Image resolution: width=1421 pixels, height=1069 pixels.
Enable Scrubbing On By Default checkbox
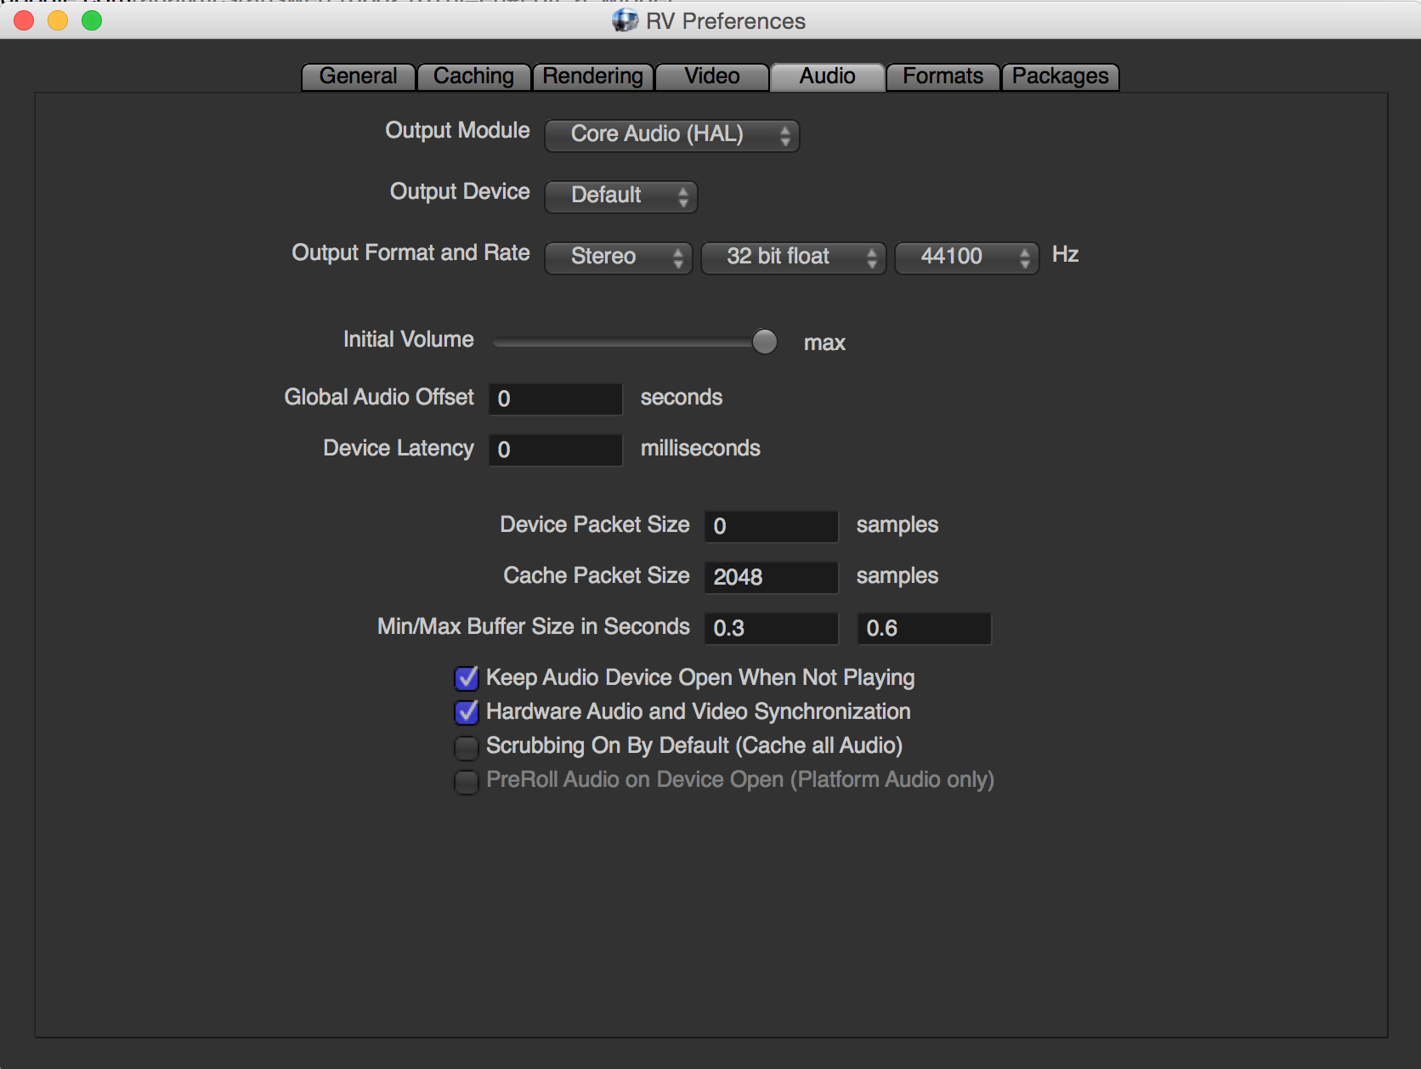click(x=467, y=747)
